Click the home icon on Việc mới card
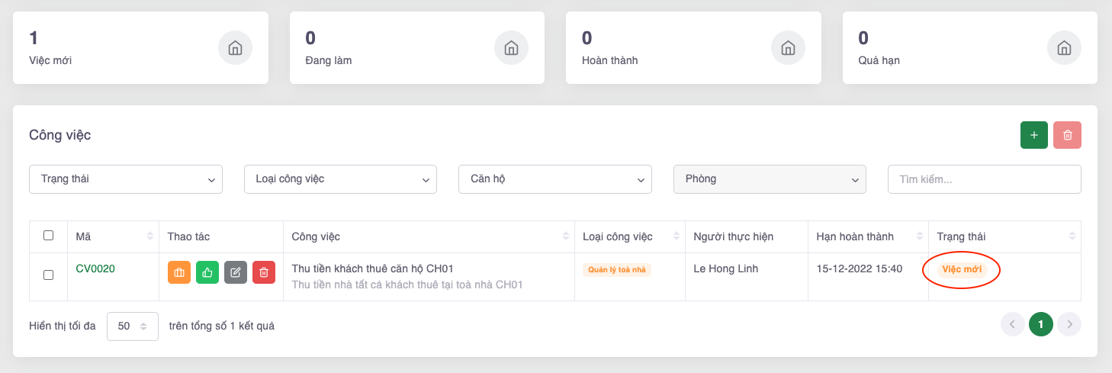The image size is (1112, 373). click(235, 48)
